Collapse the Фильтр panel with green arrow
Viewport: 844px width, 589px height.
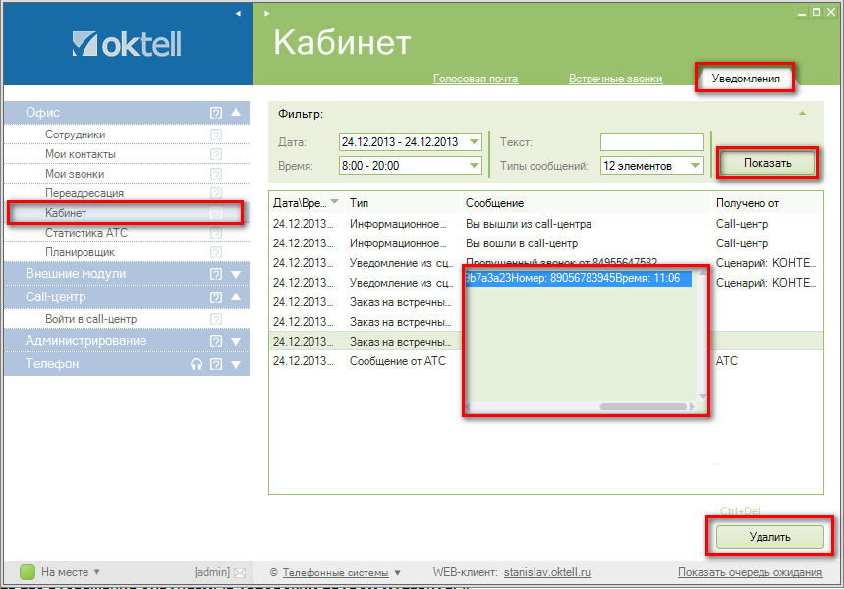(802, 114)
